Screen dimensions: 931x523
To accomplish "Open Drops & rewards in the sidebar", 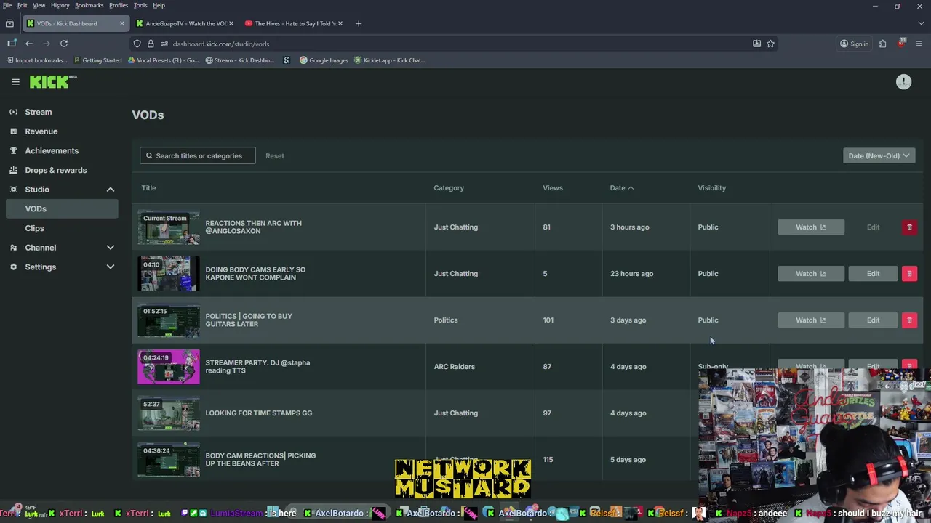I will [x=55, y=170].
